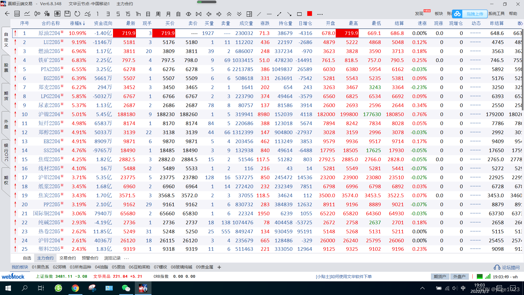Click the double down chevron icon
The width and height of the screenshot is (524, 295).
point(239,14)
